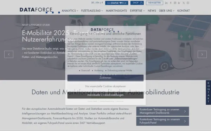Open the Shop button

point(137,3)
